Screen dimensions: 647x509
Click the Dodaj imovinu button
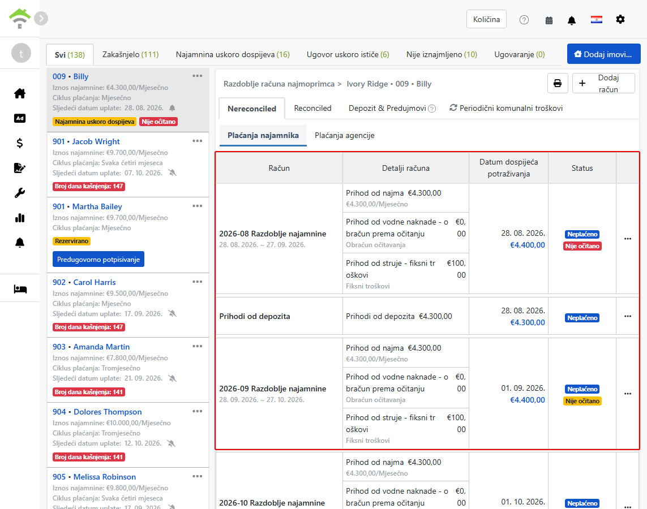coord(603,54)
